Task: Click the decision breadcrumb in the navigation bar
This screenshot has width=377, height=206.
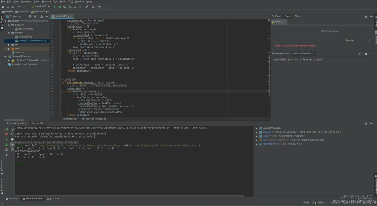Action: (x=22, y=12)
